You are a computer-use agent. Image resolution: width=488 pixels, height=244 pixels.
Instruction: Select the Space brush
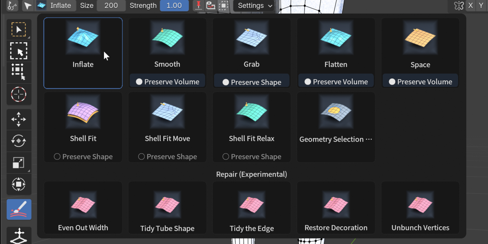coord(420,46)
